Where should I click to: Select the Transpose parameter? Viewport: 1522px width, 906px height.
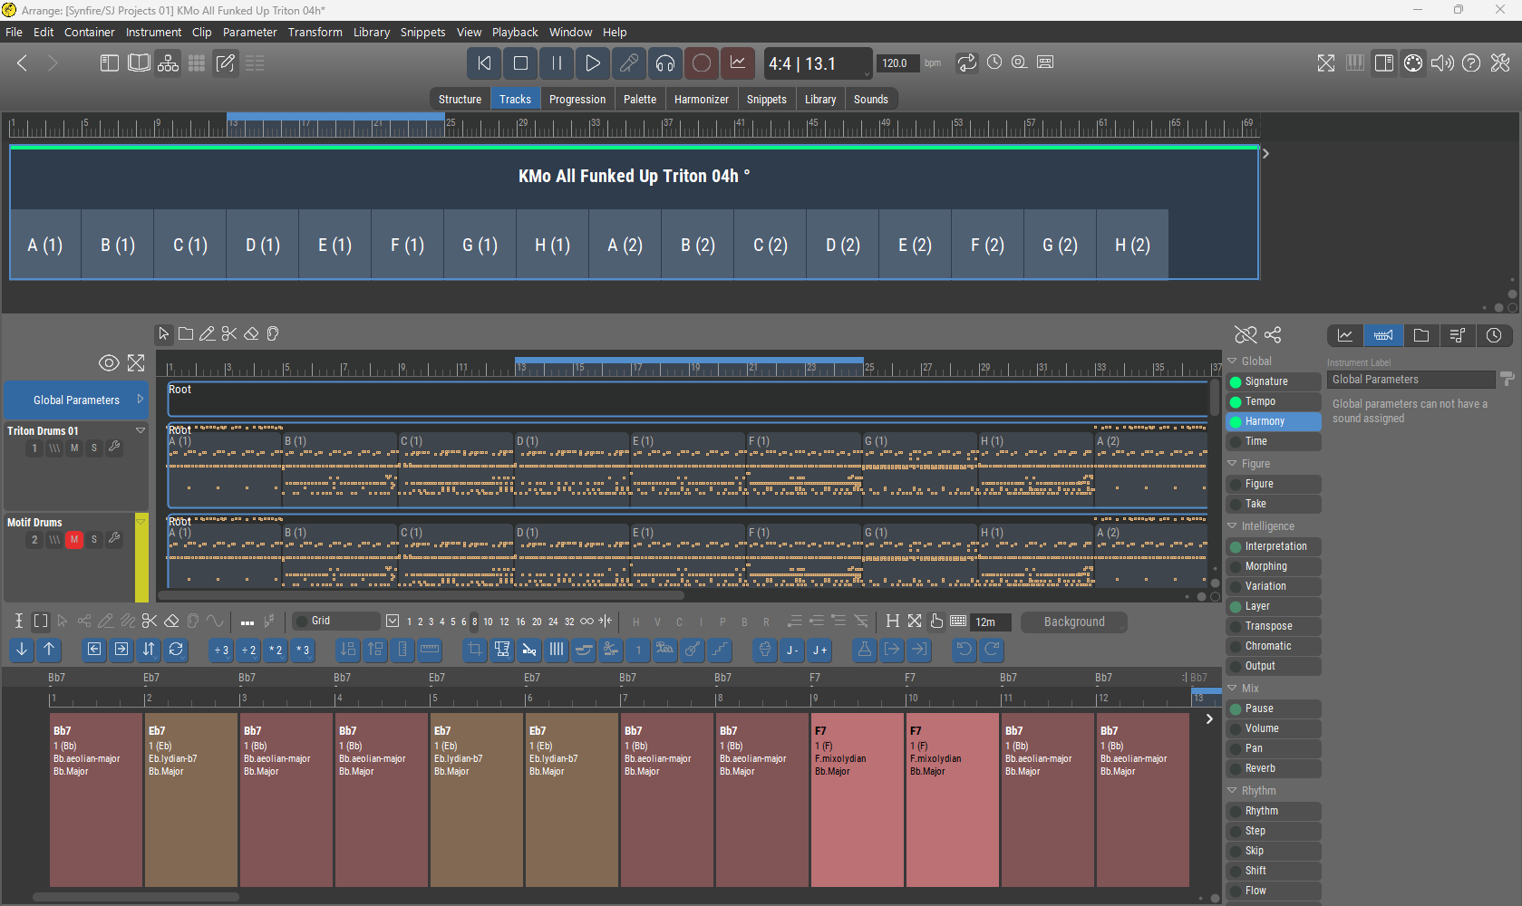point(1268,626)
